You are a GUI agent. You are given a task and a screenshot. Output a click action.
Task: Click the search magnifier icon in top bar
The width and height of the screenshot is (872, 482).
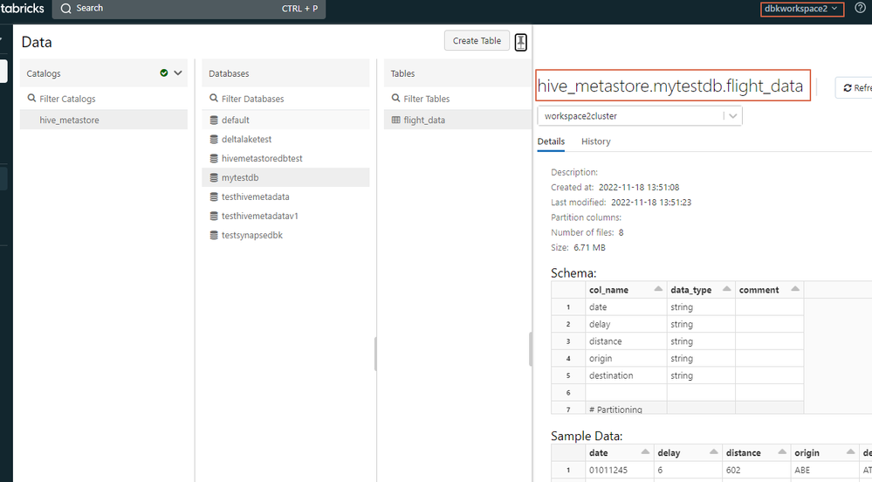(65, 9)
